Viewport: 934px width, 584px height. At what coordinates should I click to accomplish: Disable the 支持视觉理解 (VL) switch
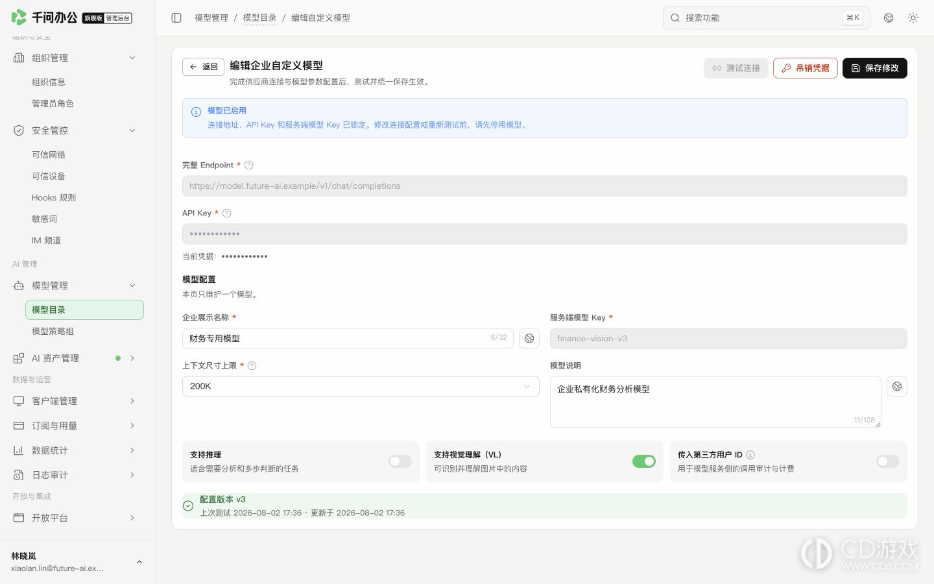(644, 461)
